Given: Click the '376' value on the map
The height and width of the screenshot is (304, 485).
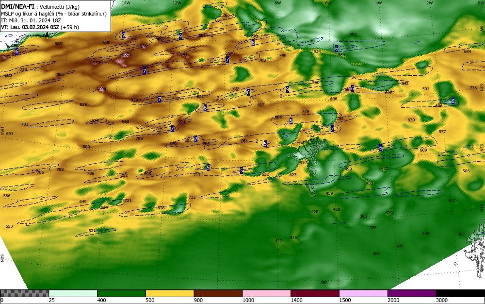Looking at the screenshot, I should point(373,228).
